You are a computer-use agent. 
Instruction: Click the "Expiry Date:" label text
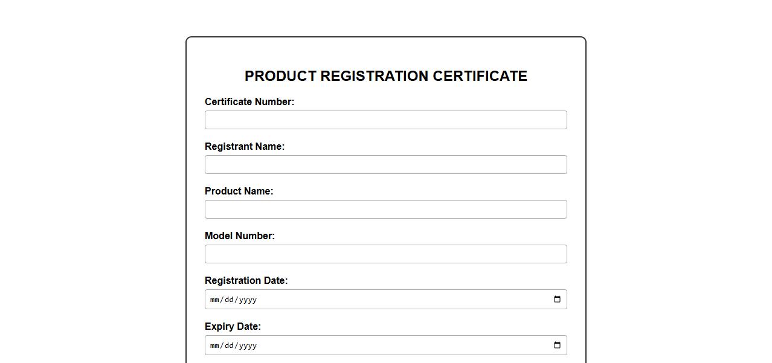(x=233, y=327)
